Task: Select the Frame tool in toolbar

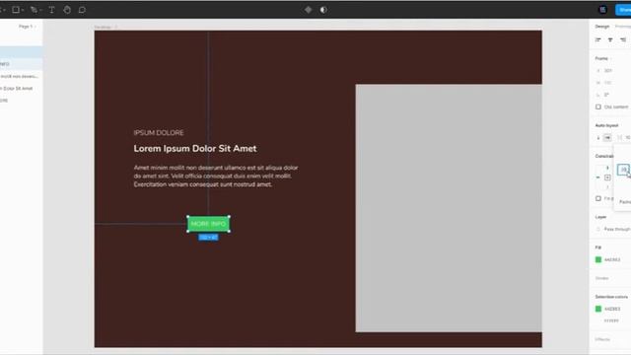Action: coord(16,10)
